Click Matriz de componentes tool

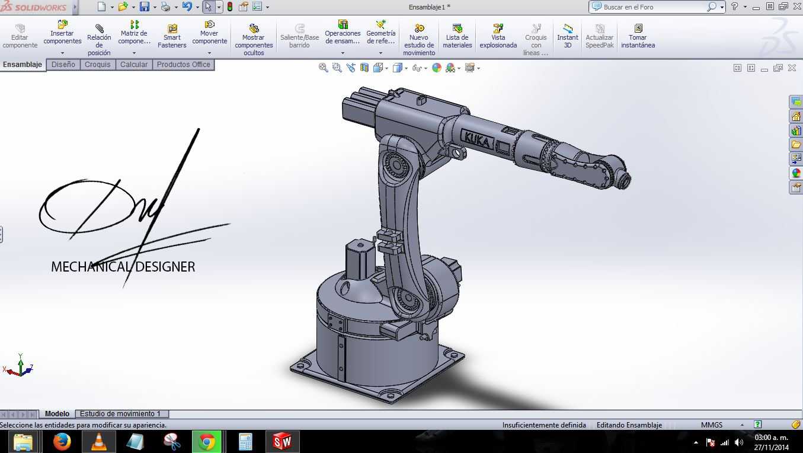pyautogui.click(x=134, y=33)
